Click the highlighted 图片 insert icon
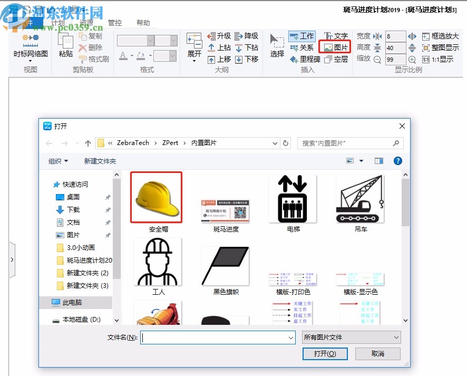Image resolution: width=467 pixels, height=376 pixels. click(335, 47)
